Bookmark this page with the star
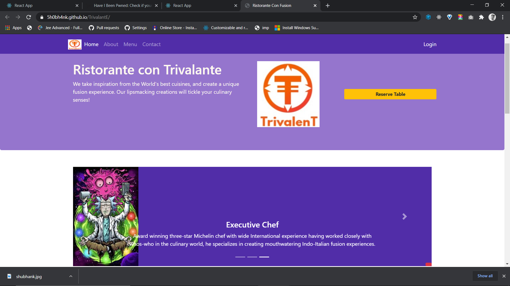The image size is (510, 286). click(x=415, y=17)
